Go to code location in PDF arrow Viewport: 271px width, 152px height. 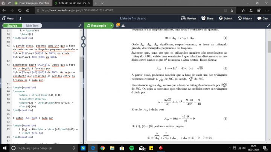(83, 38)
